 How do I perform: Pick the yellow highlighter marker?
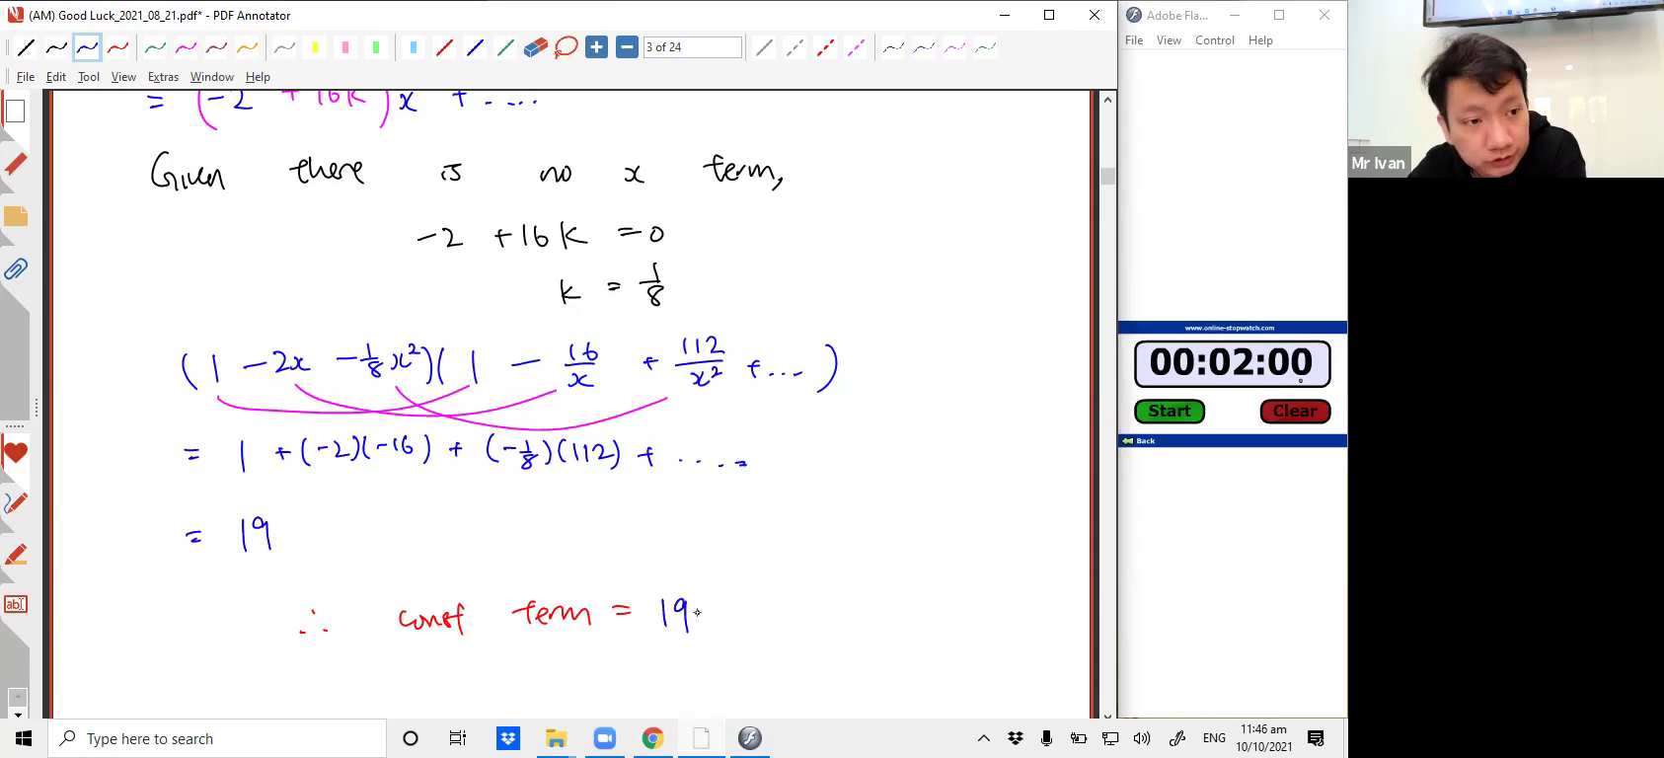tap(315, 47)
